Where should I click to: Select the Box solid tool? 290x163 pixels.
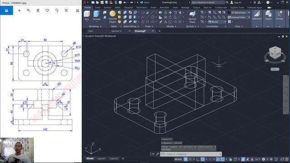(x=87, y=15)
